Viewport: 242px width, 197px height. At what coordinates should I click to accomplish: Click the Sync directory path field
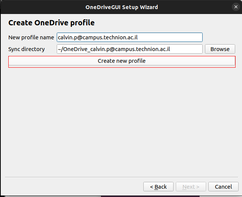(129, 49)
